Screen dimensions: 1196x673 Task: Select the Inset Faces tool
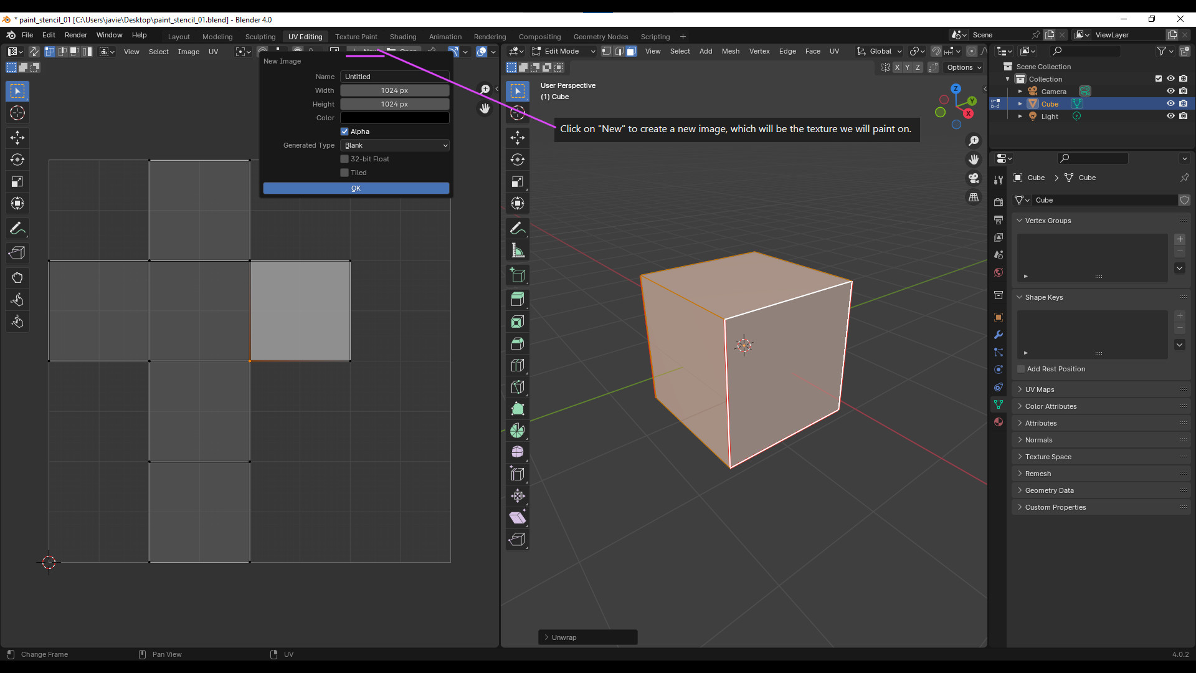[518, 322]
